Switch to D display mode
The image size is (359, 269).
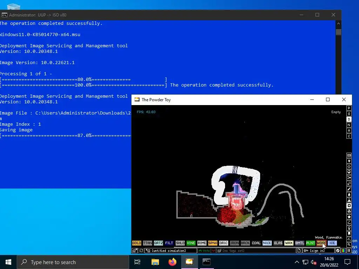(x=349, y=119)
